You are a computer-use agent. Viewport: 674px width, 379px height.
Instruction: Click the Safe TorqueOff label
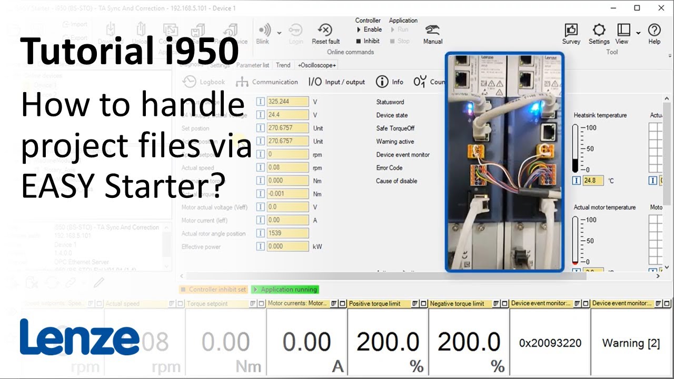pos(395,128)
